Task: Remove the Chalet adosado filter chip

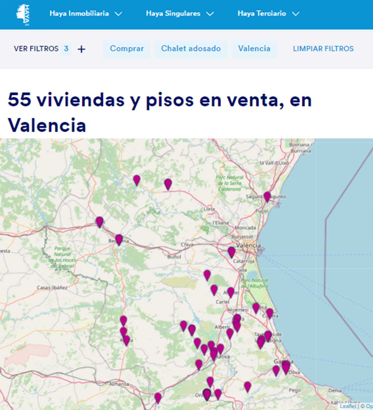Action: point(191,49)
